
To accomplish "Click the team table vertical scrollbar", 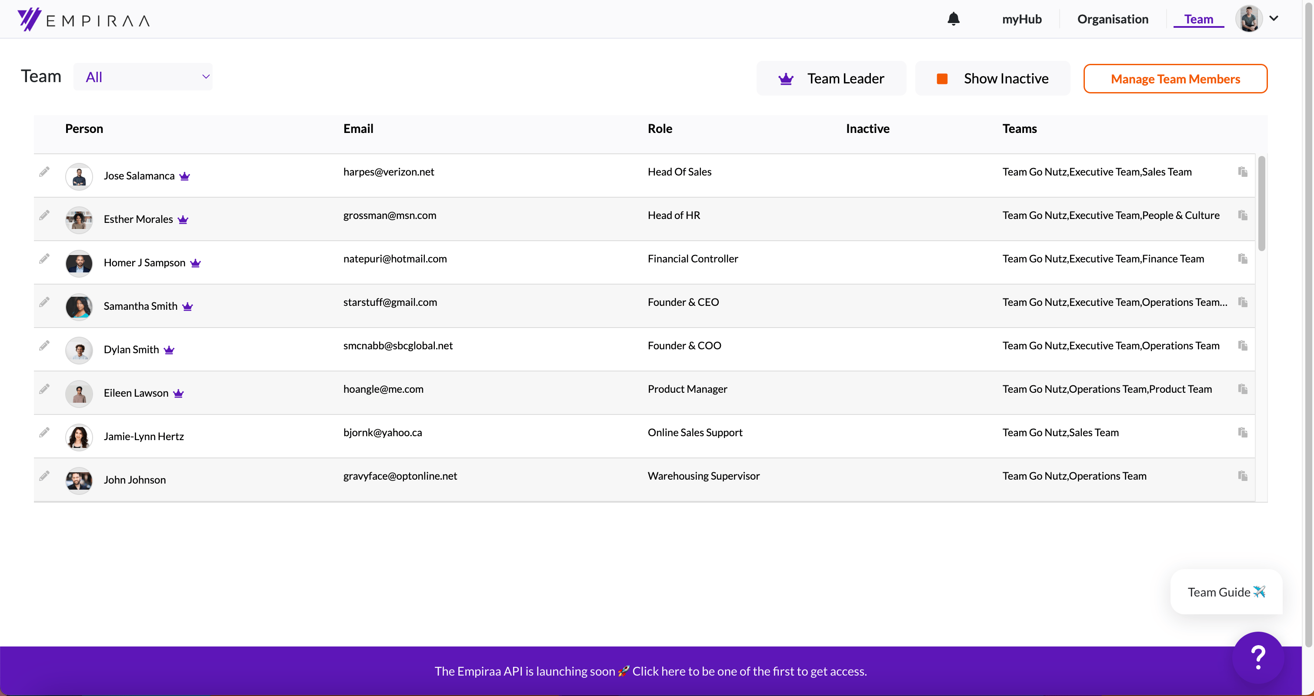I will (x=1261, y=204).
